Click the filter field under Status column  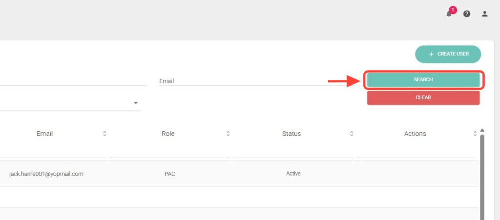(293, 151)
